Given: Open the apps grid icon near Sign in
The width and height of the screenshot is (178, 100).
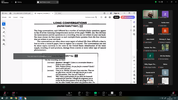Looking at the screenshot, I should (111, 13).
